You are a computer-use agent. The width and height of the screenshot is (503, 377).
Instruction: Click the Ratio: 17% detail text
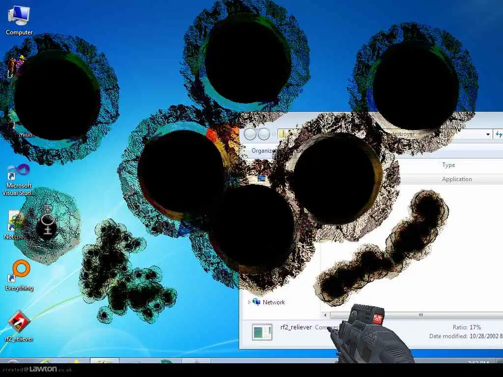[467, 327]
